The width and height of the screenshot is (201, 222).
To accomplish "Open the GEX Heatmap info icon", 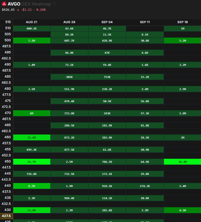I will (54, 4).
